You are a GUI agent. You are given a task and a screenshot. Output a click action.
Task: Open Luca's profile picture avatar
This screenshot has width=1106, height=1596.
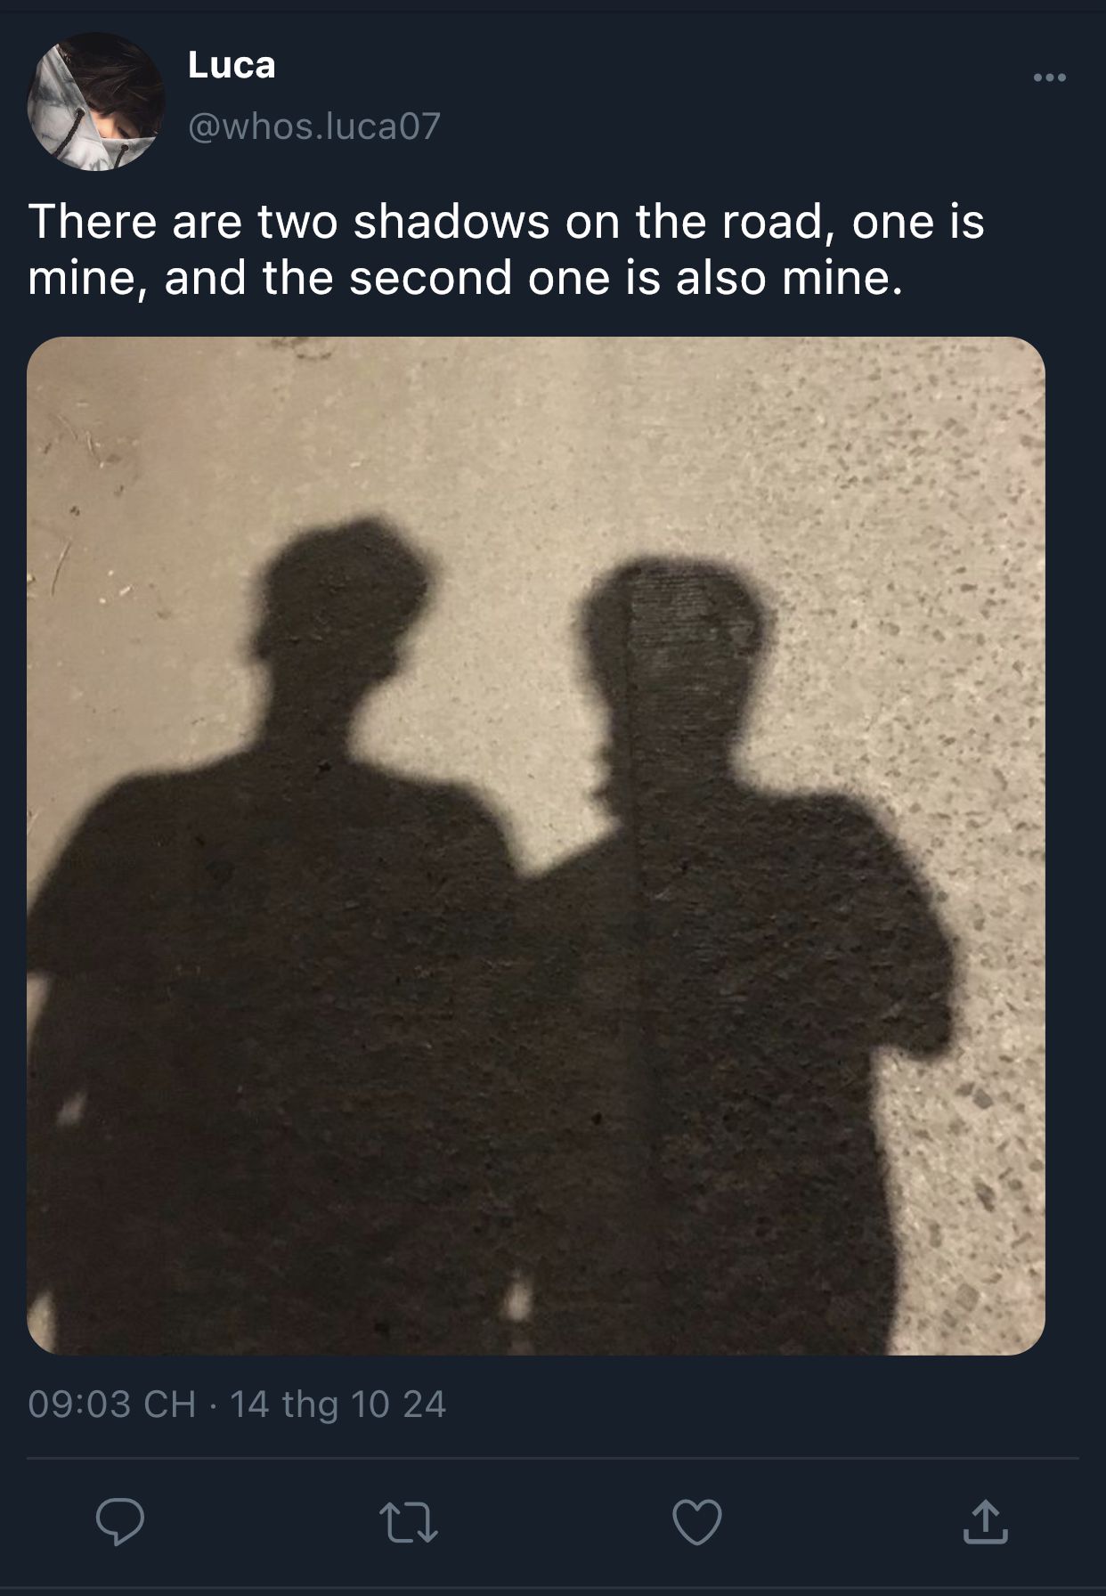pyautogui.click(x=96, y=102)
